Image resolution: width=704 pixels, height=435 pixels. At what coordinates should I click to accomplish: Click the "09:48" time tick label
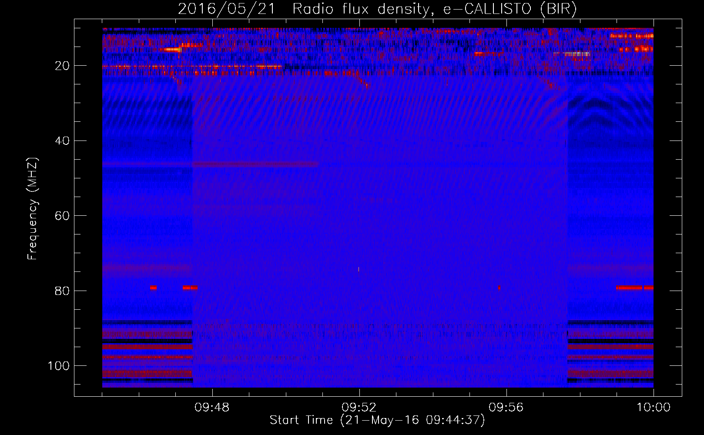pyautogui.click(x=212, y=408)
